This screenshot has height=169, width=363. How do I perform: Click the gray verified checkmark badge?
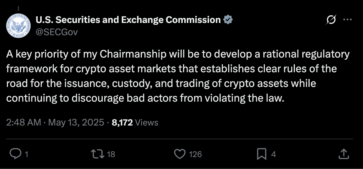[x=228, y=20]
